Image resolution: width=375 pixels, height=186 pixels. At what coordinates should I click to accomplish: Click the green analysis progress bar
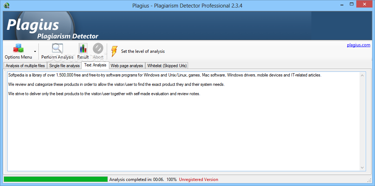pyautogui.click(x=56, y=179)
